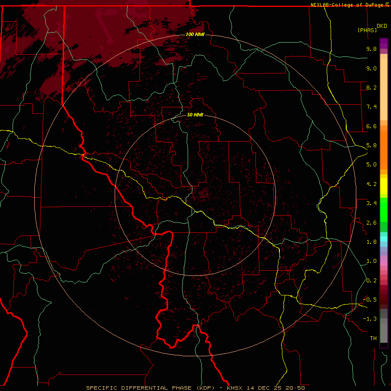The image size is (391, 391).
Task: Click the 5.8 colorbar scale value
Action: [371, 146]
